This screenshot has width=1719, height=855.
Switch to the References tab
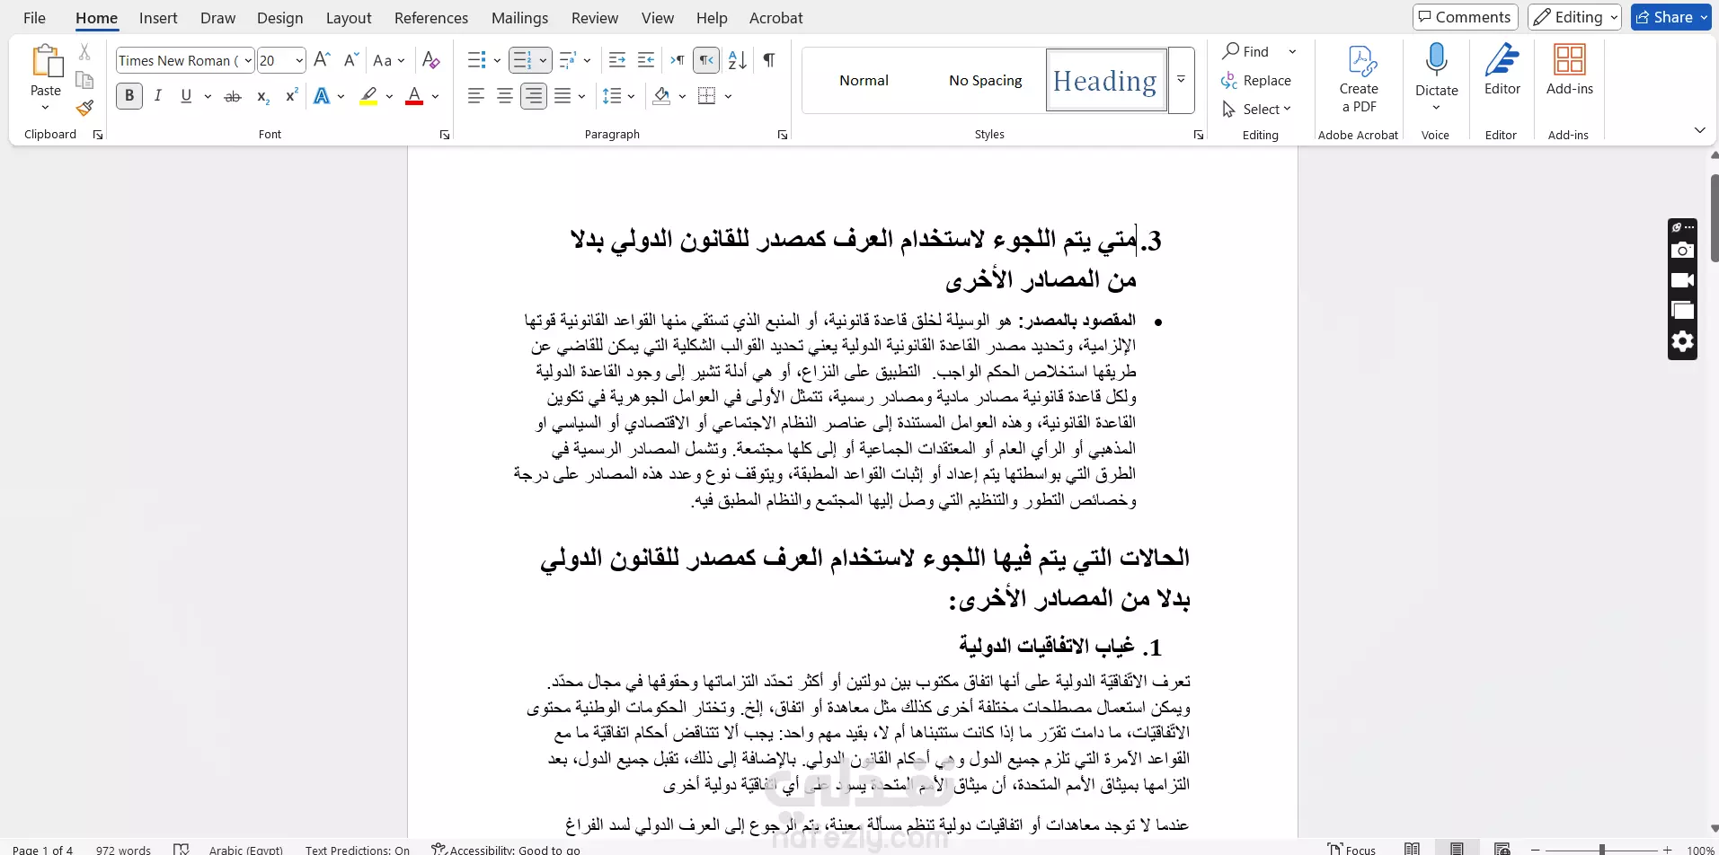431,18
